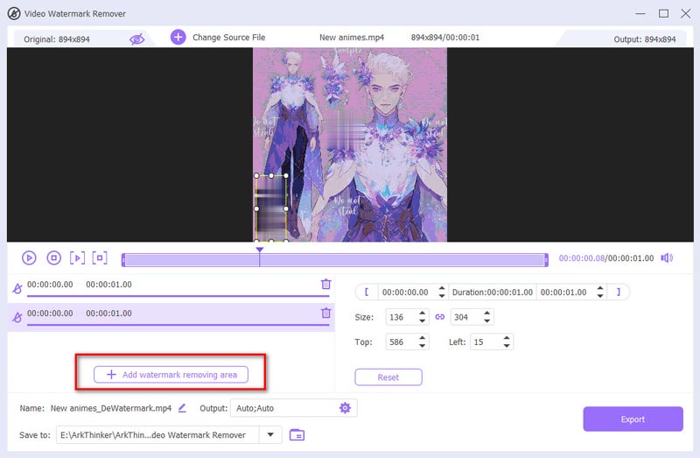Viewport: 700px width, 458px height.
Task: Decrease the end time with down arrow
Action: [x=600, y=296]
